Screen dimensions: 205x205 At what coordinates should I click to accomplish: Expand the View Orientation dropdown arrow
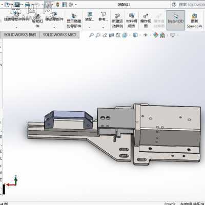130,35
